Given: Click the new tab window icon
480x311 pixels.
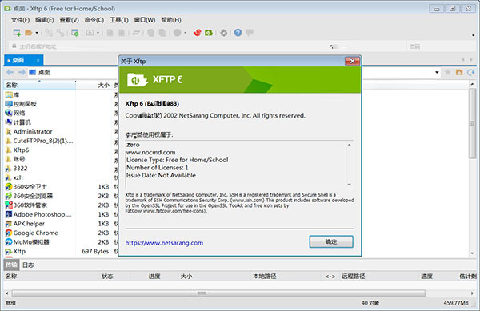Looking at the screenshot, I should [74, 33].
